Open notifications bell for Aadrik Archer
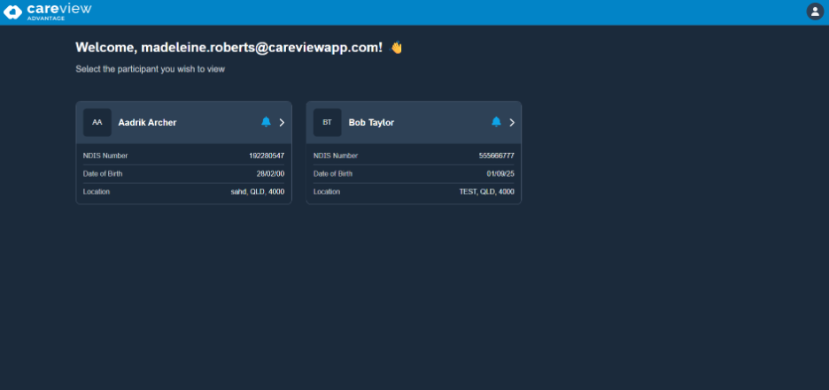 (x=266, y=122)
